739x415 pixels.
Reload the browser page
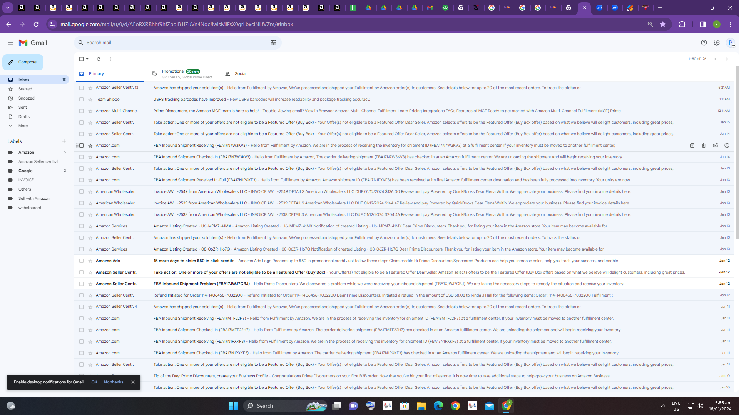(x=36, y=24)
